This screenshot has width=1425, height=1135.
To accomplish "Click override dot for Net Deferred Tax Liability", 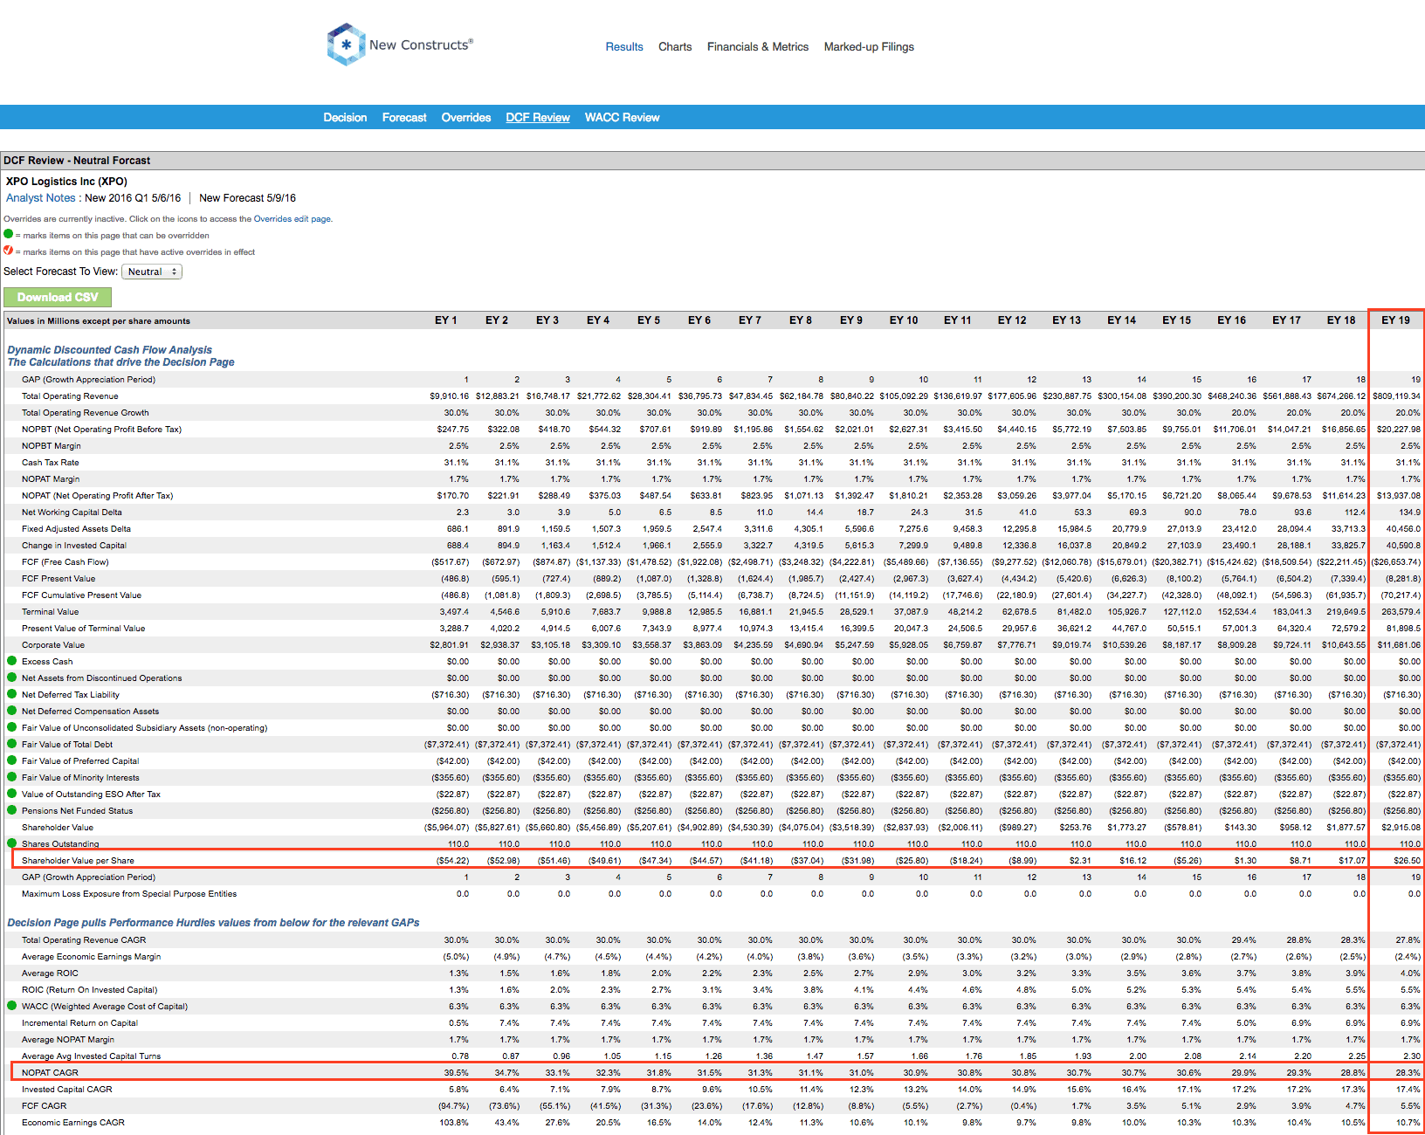I will 12,694.
